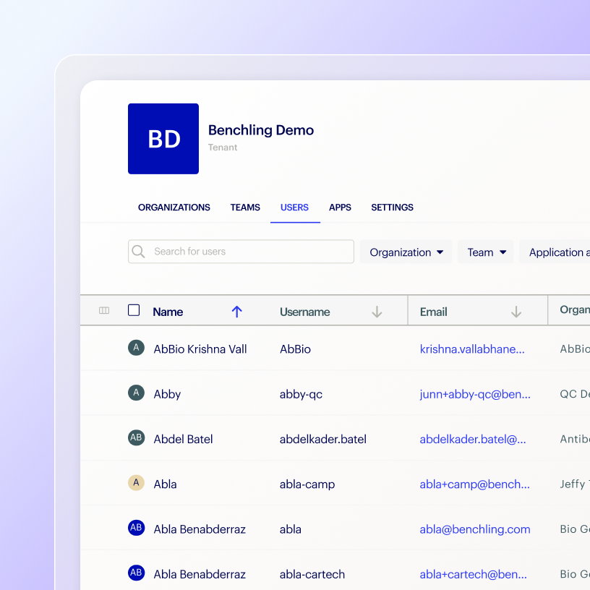The height and width of the screenshot is (590, 590).
Task: Open the Application filter dropdown
Action: (x=555, y=252)
